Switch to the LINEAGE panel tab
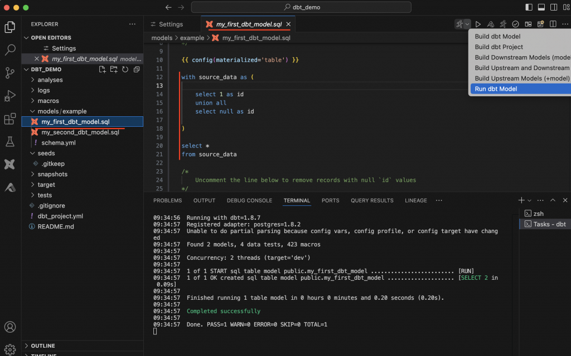571x356 pixels. (415, 200)
